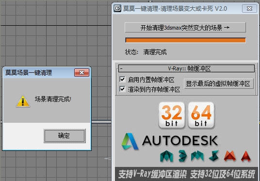Click the orange cleanup progress bar
260x181 pixels.
click(x=185, y=40)
